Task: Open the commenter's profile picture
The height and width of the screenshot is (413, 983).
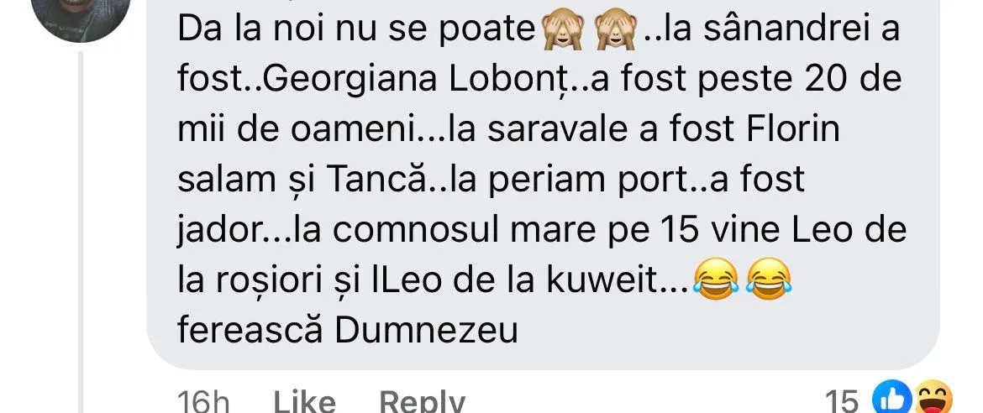Action: [x=81, y=13]
